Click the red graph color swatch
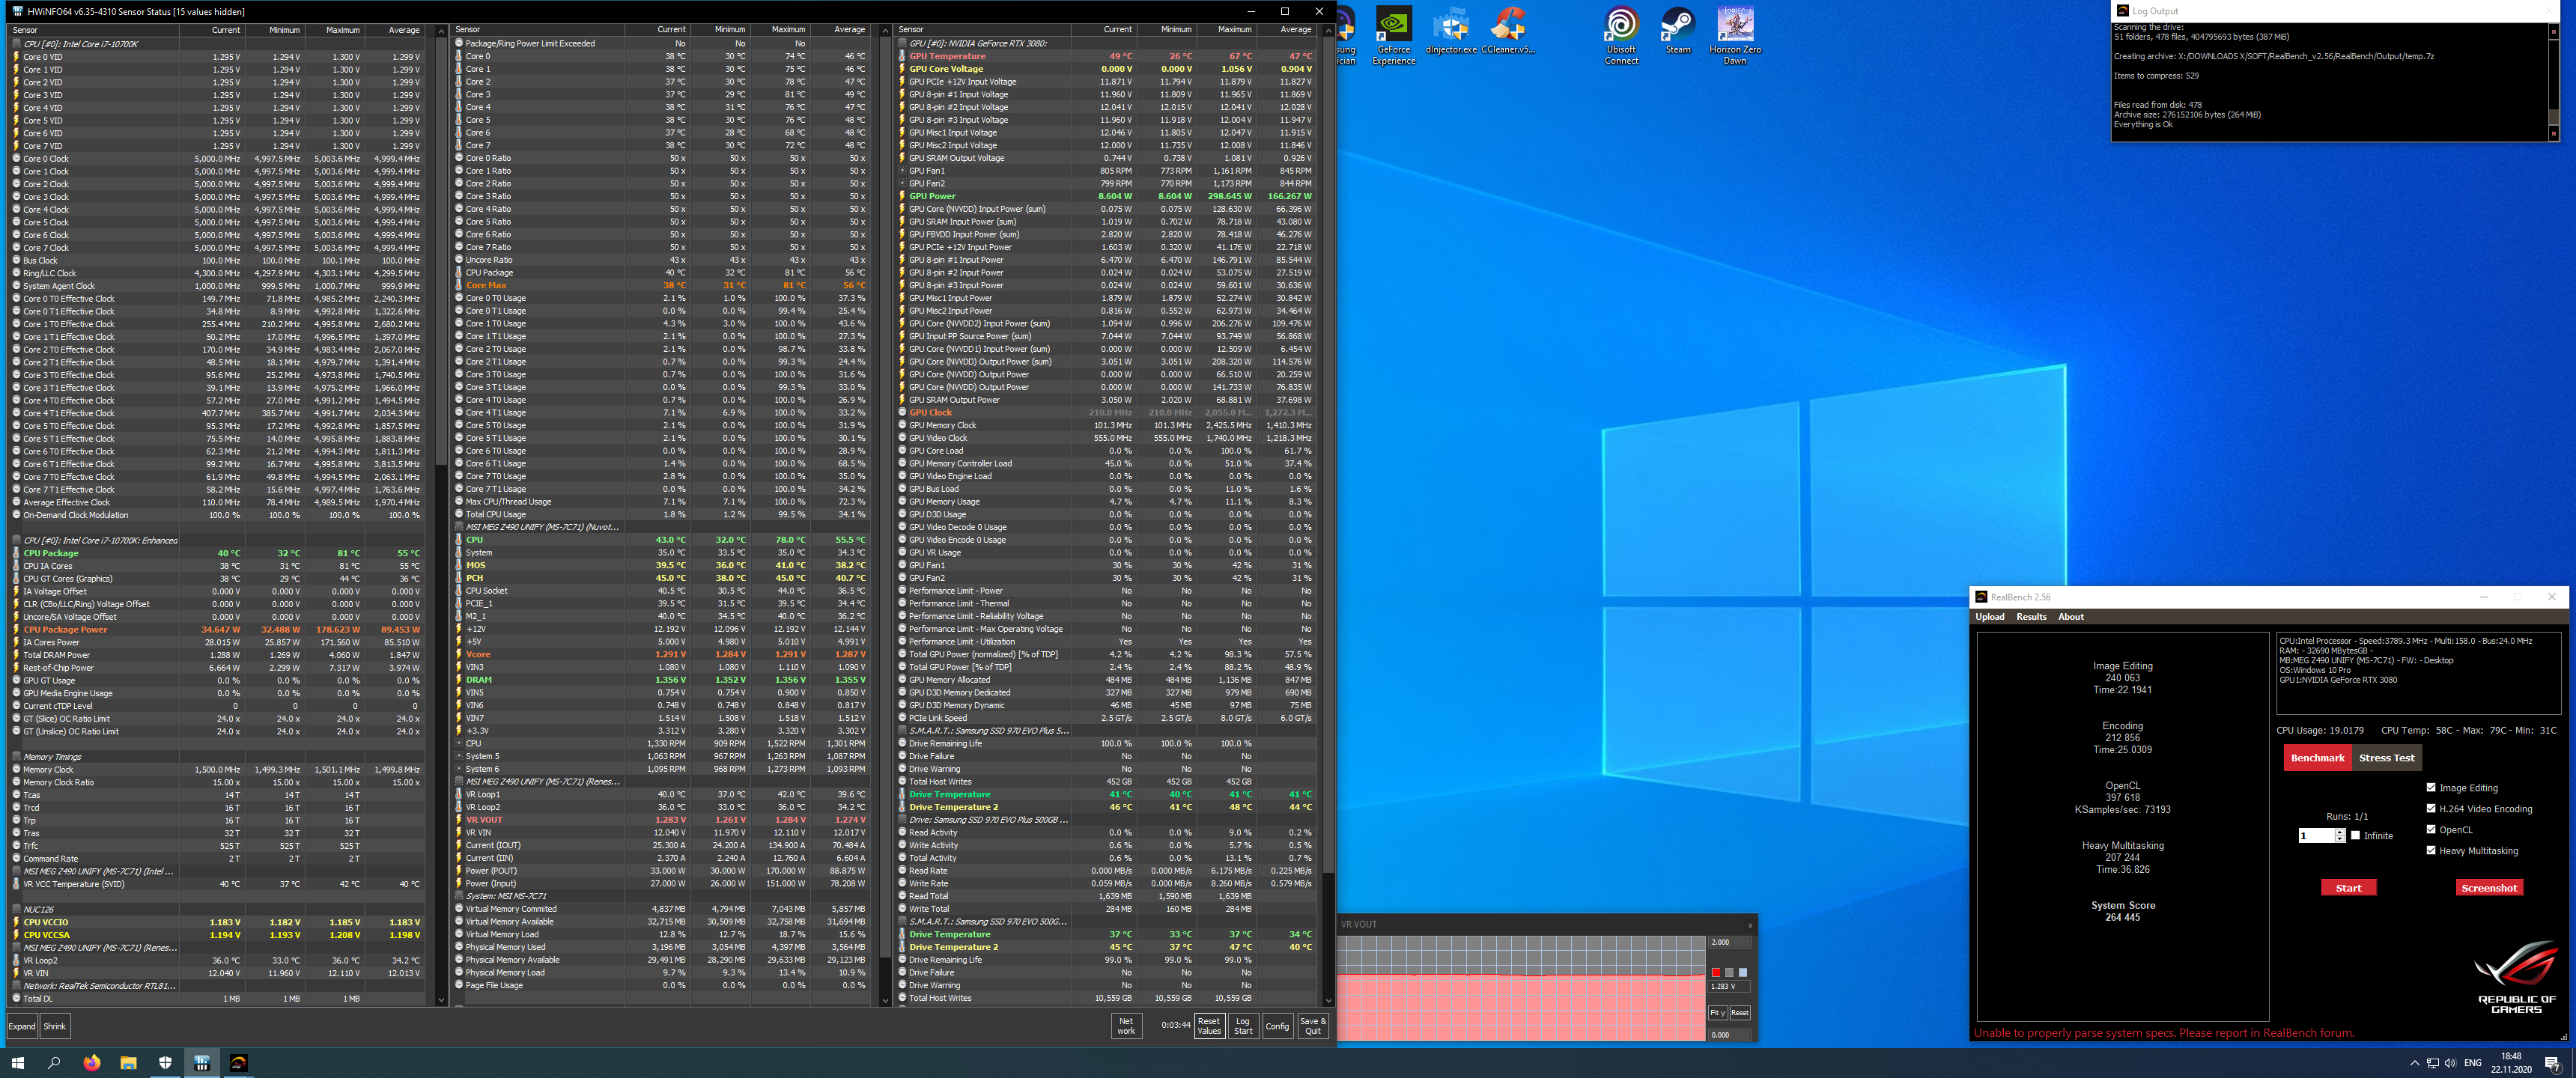The height and width of the screenshot is (1078, 2576). (x=1715, y=972)
